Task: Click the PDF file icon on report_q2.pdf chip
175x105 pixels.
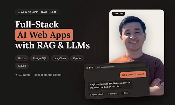Action: [91, 95]
